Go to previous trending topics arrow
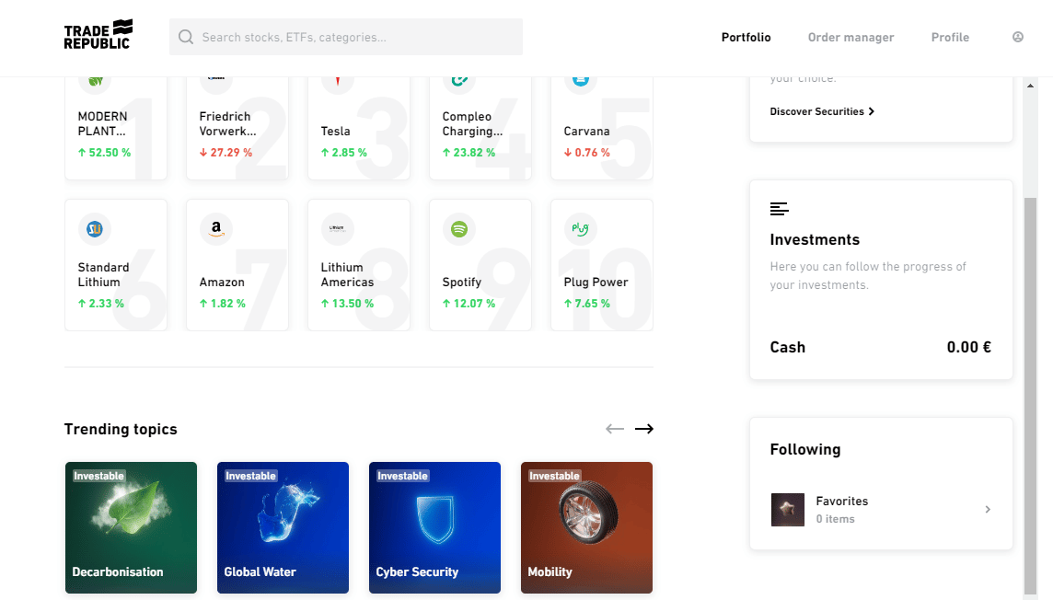1053x600 pixels. [x=615, y=429]
